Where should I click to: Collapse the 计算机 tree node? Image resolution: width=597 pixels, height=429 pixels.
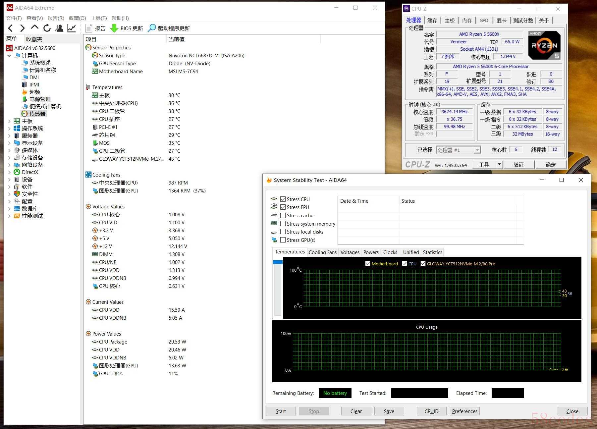(x=9, y=56)
